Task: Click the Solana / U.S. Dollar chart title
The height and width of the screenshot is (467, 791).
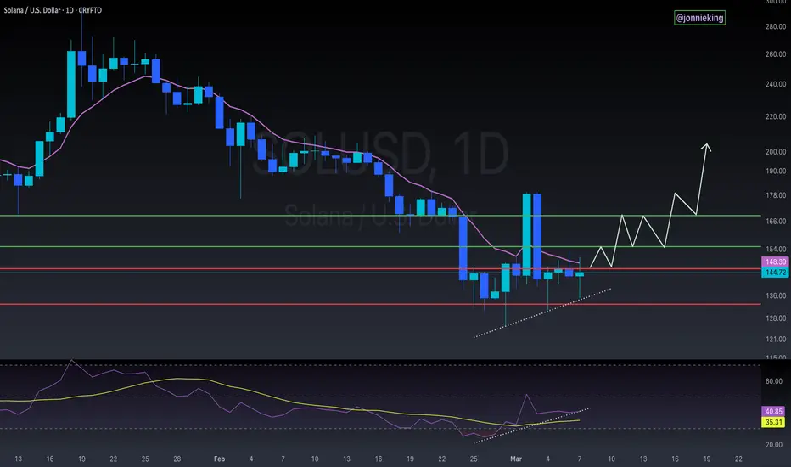Action: 53,10
